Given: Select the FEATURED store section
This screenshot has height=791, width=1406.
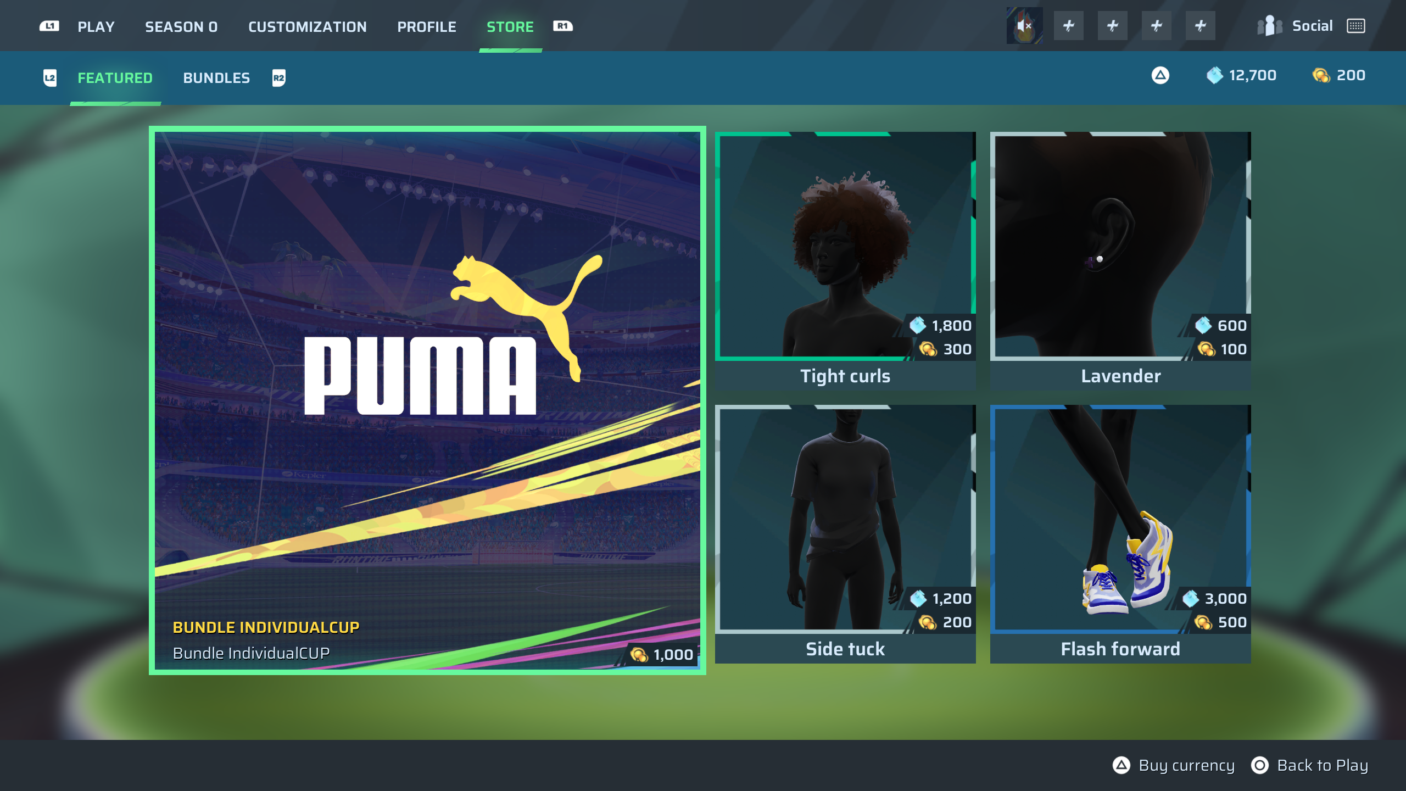Looking at the screenshot, I should pos(115,77).
